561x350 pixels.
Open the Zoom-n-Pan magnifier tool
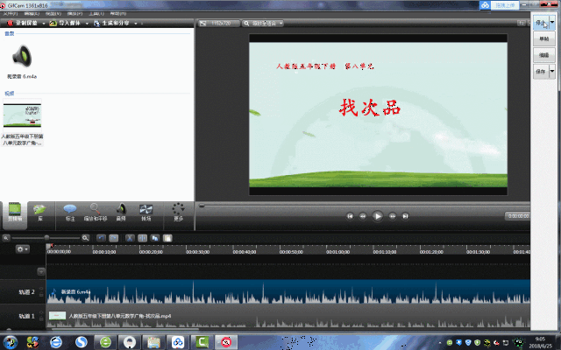(94, 212)
